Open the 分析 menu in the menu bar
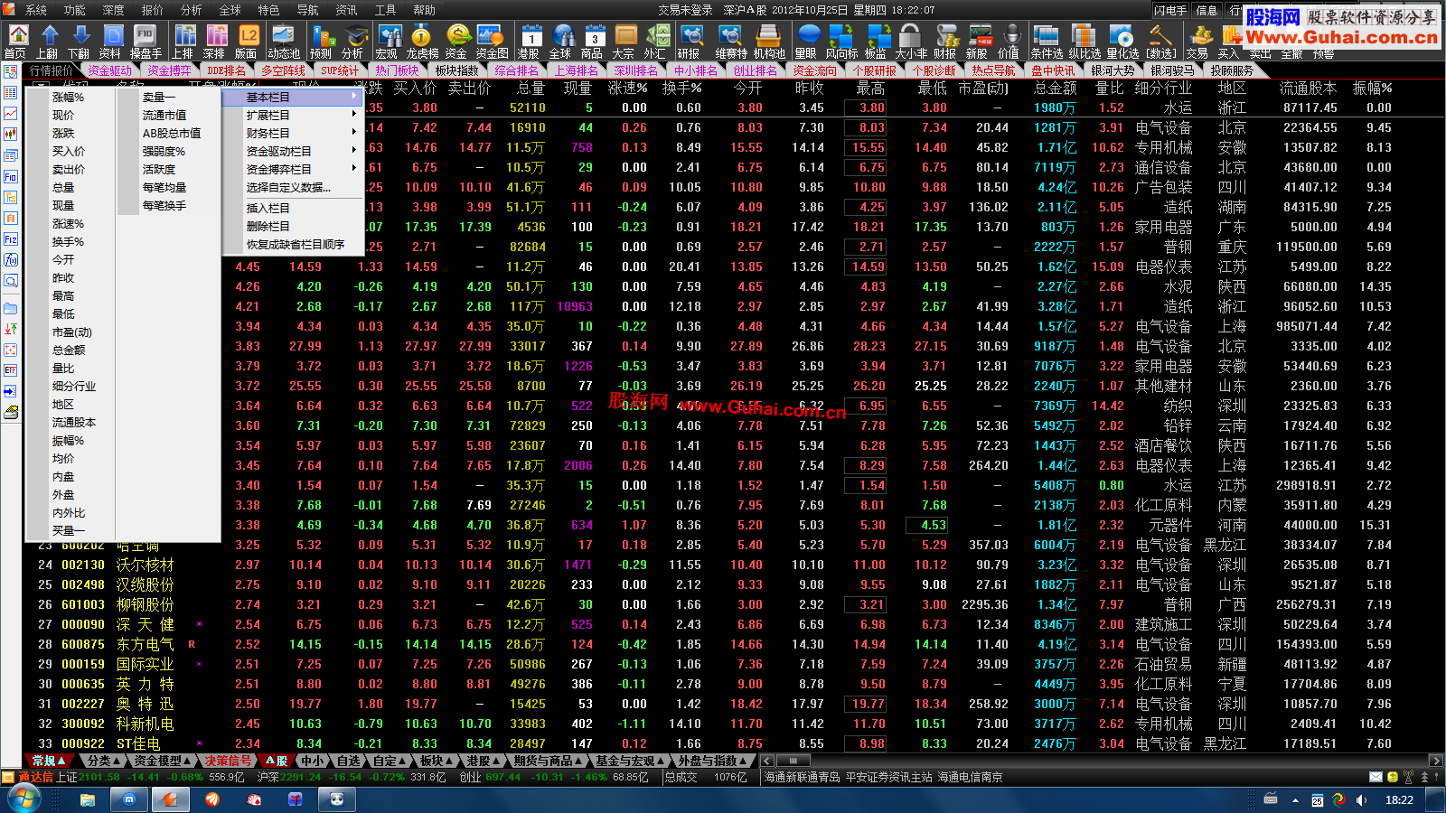 click(x=192, y=10)
